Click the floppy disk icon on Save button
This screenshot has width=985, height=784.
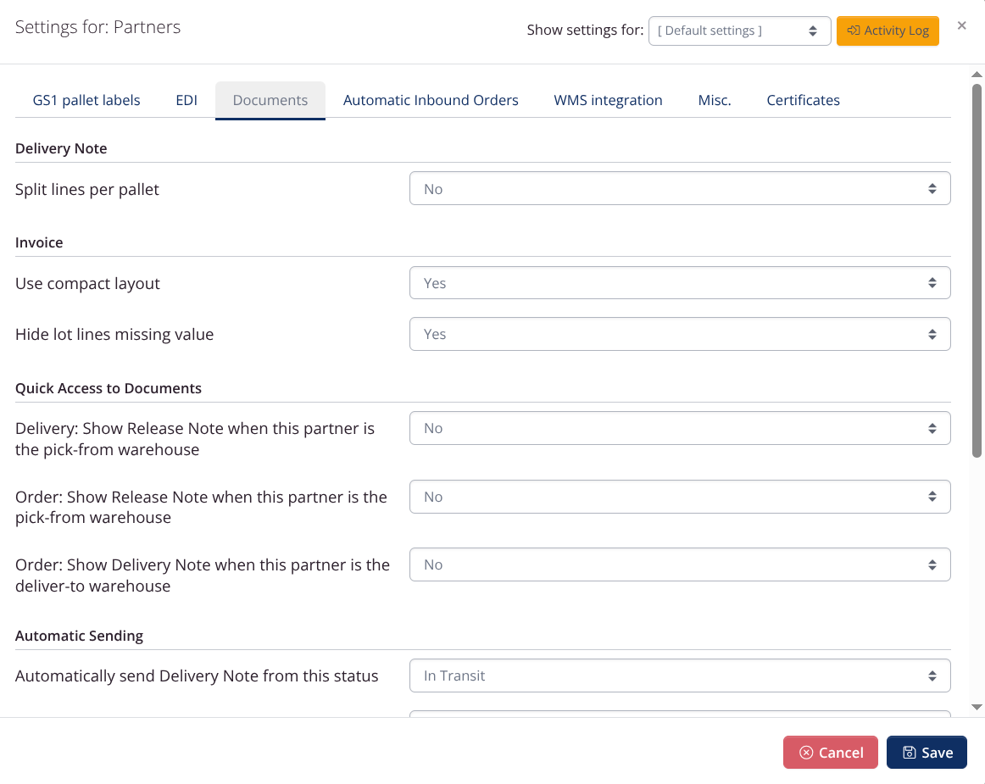(909, 752)
